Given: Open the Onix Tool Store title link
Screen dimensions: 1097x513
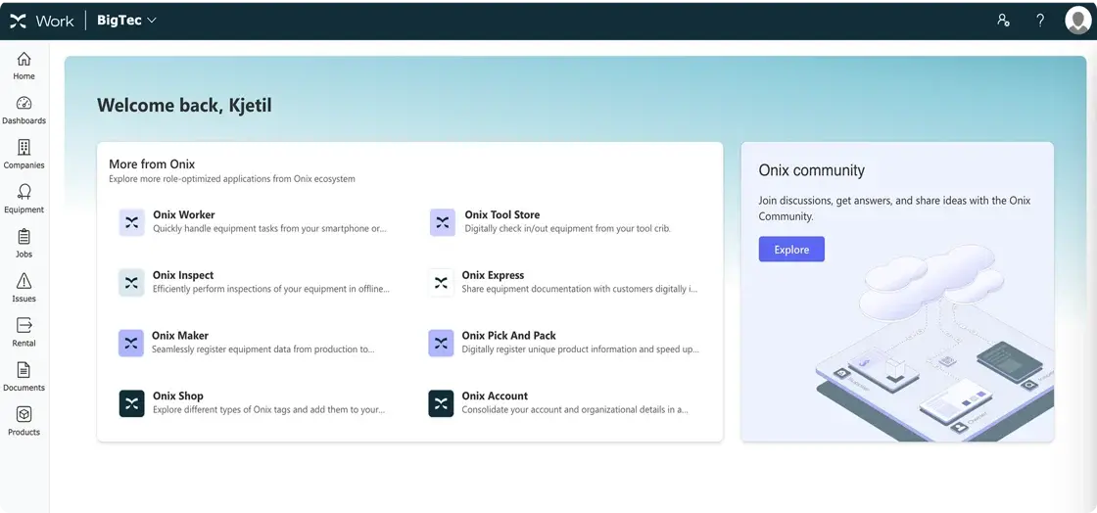Looking at the screenshot, I should 501,214.
